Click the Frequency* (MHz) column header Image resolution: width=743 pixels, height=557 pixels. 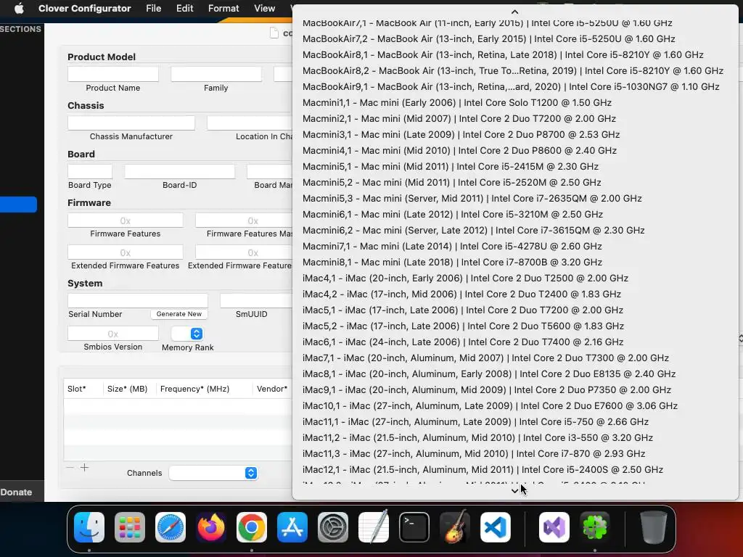pyautogui.click(x=194, y=389)
